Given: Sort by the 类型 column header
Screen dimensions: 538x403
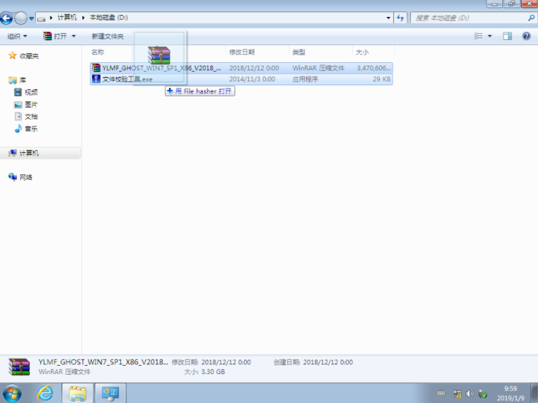Looking at the screenshot, I should 299,52.
